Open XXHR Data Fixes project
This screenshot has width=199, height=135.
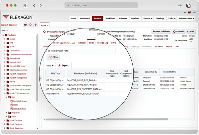tap(20, 109)
